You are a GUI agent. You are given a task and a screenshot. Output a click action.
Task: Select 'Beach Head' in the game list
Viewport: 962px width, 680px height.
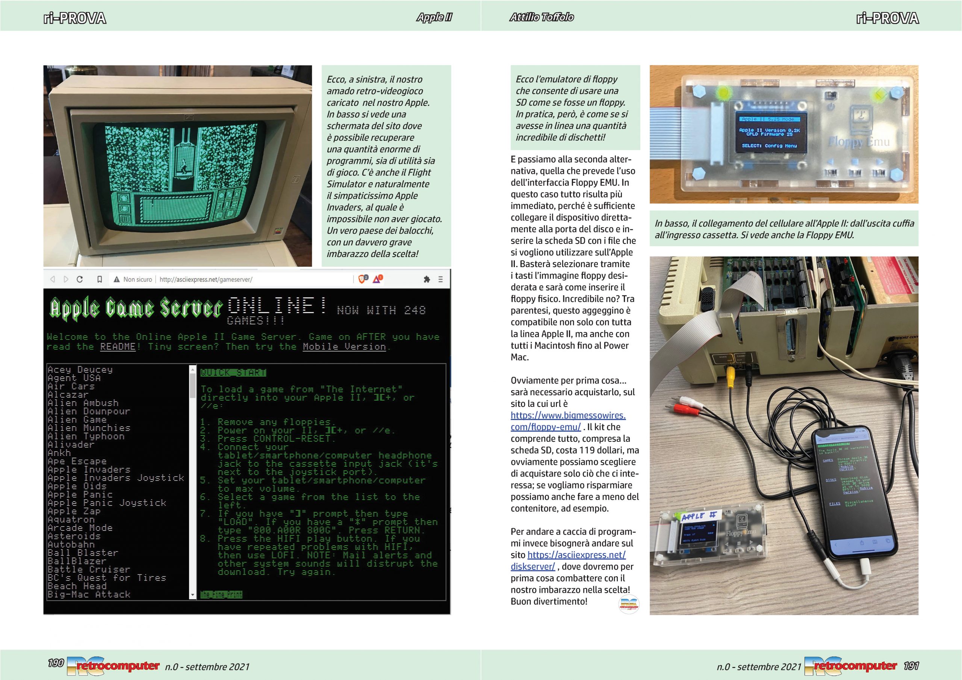(77, 586)
